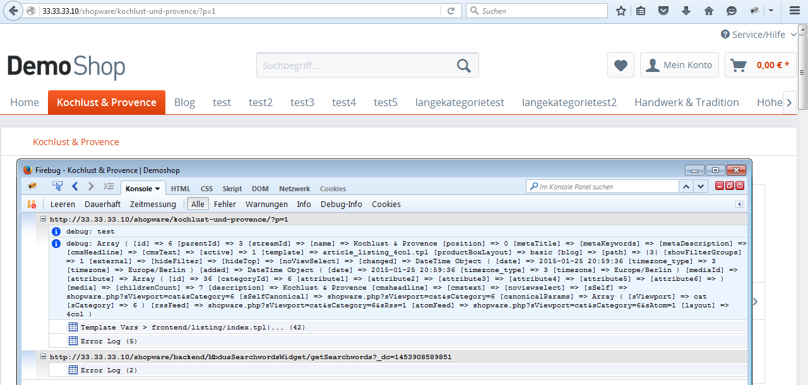Click the DemoShop logo
The width and height of the screenshot is (808, 385).
coord(66,67)
